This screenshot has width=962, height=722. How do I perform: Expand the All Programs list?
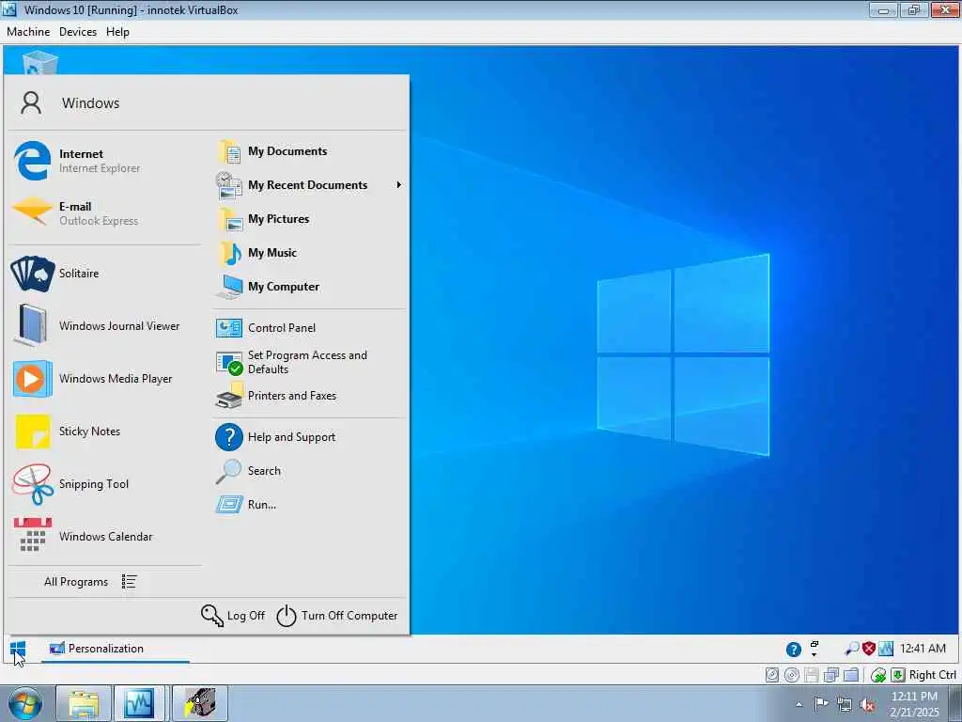point(89,581)
